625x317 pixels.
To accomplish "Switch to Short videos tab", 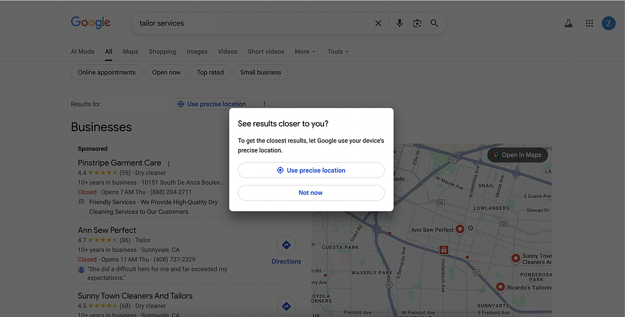I will point(266,51).
